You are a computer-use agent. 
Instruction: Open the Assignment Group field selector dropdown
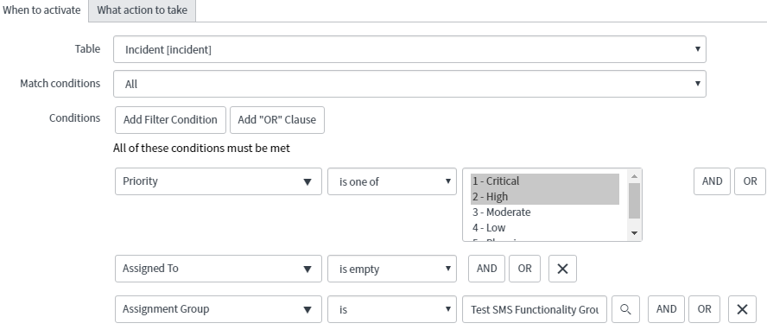[x=219, y=309]
